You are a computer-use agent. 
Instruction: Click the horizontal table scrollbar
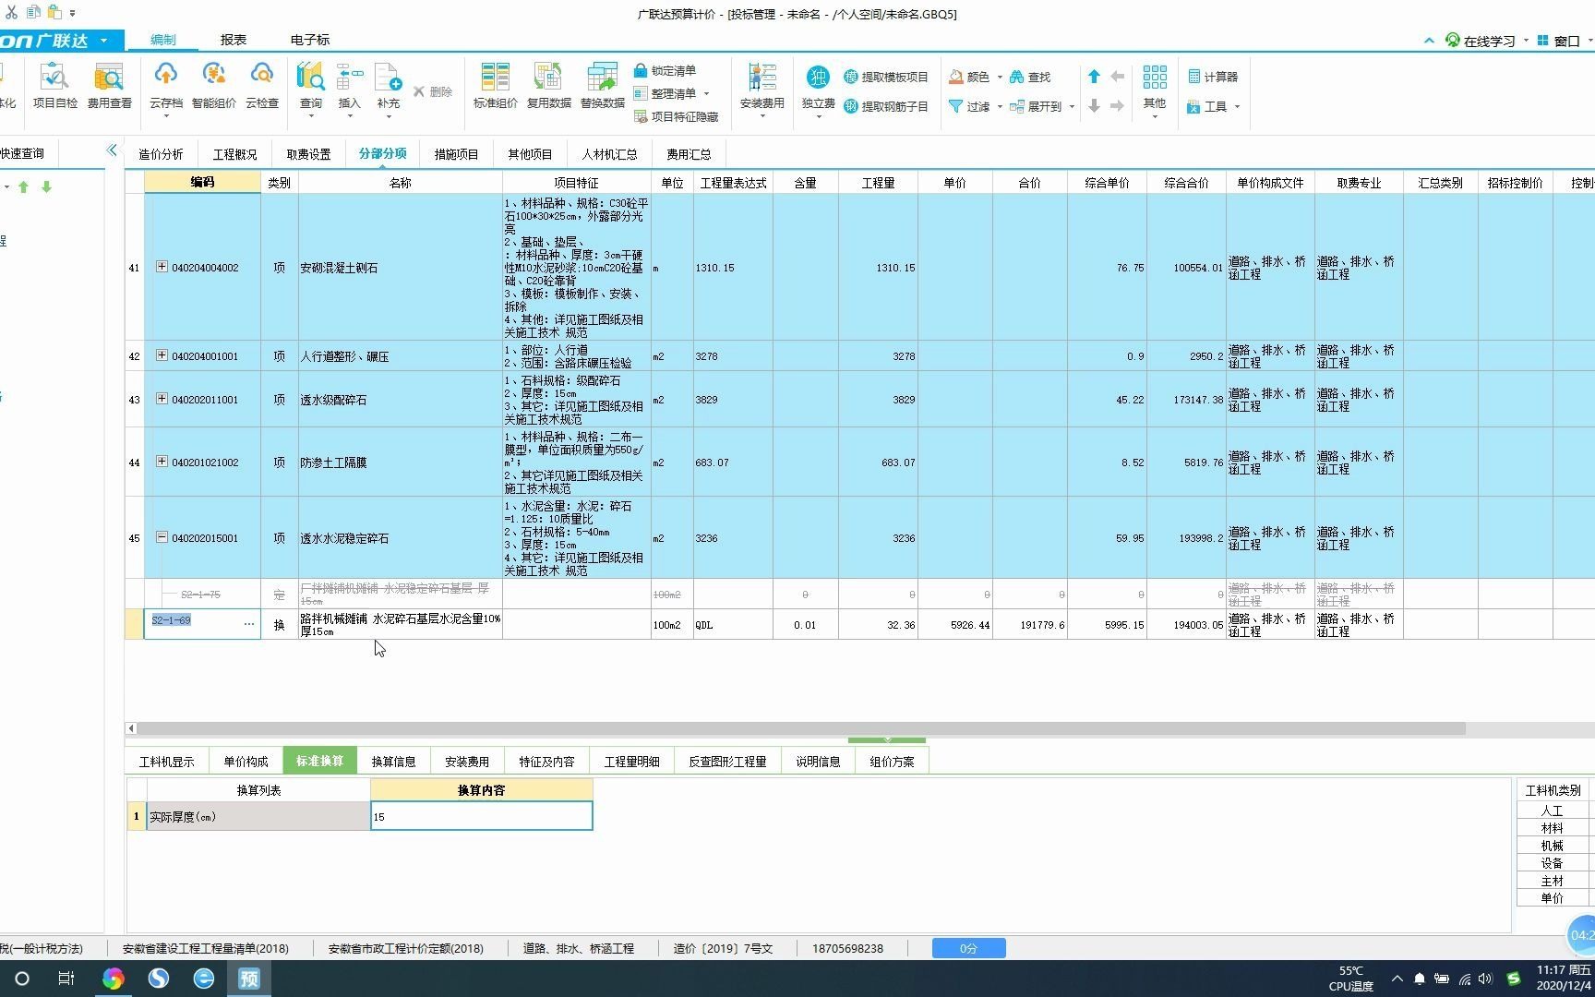tap(801, 728)
